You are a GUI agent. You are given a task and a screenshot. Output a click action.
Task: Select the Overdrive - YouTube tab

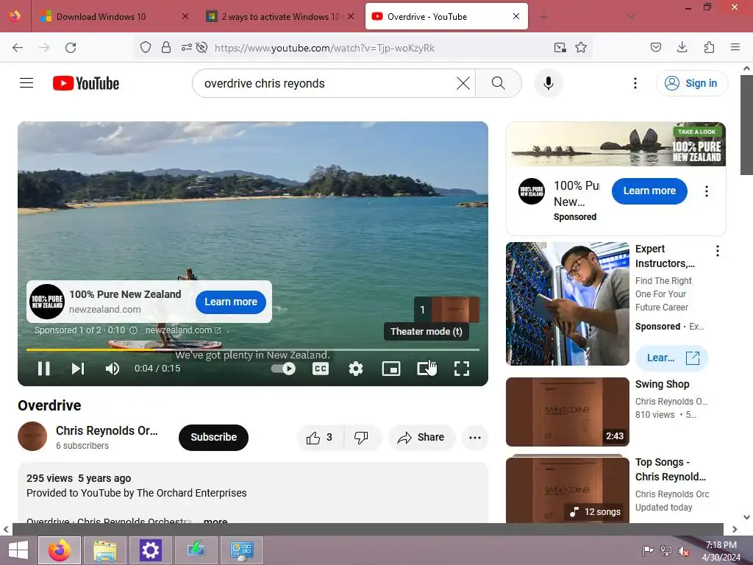pos(446,16)
